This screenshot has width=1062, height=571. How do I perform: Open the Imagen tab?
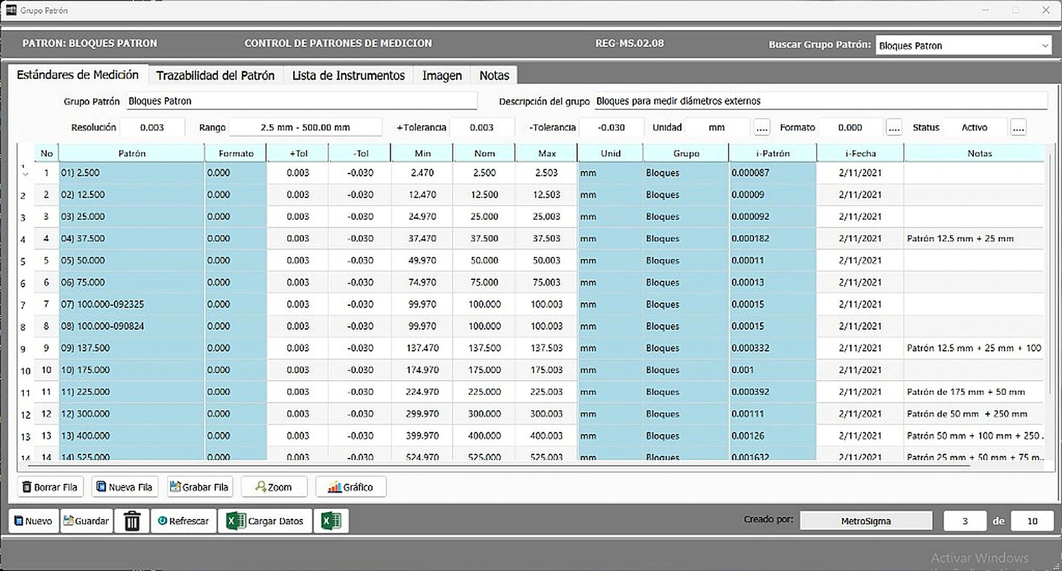pos(442,75)
